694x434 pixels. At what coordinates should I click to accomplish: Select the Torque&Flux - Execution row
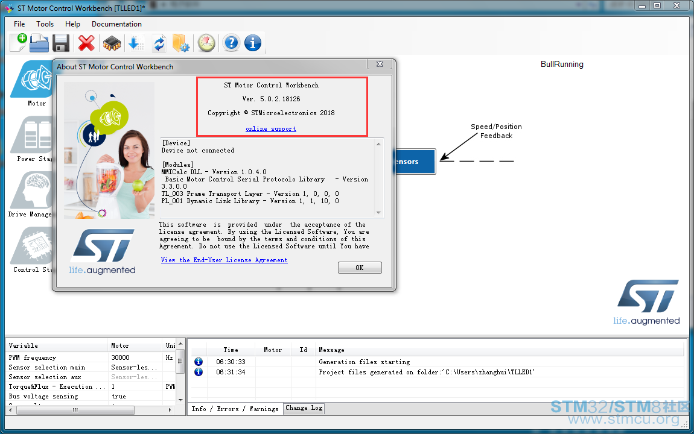tap(91, 387)
